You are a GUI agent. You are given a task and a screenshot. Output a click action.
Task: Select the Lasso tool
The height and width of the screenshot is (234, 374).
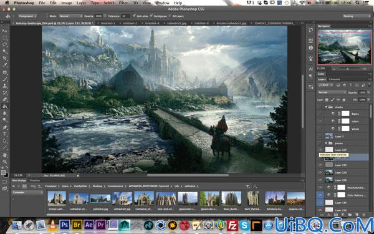point(4,44)
